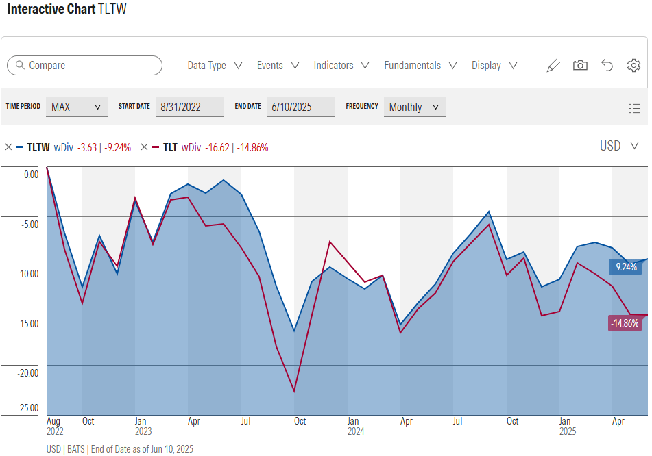Click the START DATE field showing 8/31/2022
Viewport: 652px width, 456px height.
point(189,107)
